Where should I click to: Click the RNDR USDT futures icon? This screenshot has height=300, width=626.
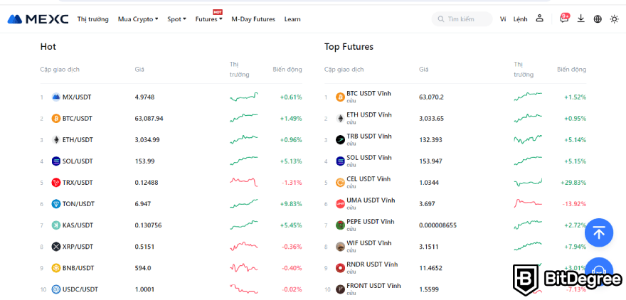coord(340,268)
